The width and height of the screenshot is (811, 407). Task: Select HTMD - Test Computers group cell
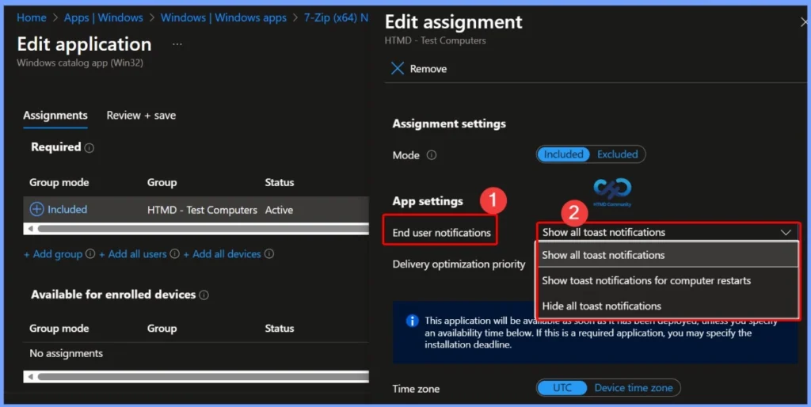[202, 210]
